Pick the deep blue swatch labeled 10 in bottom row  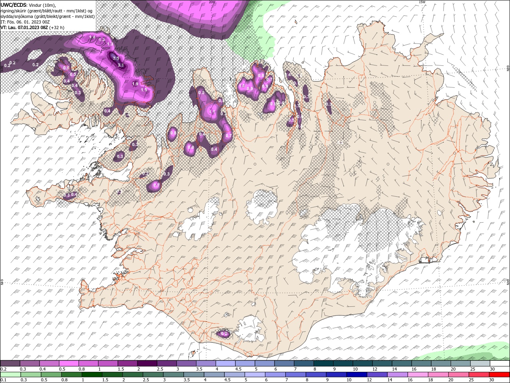coord(357,374)
